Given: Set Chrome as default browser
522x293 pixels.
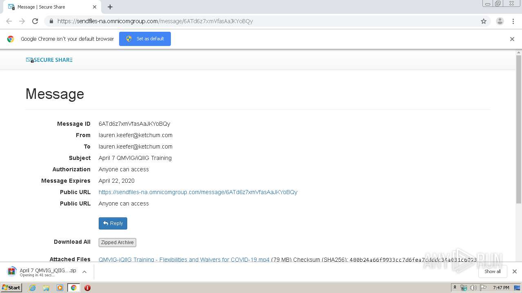Looking at the screenshot, I should 145,39.
